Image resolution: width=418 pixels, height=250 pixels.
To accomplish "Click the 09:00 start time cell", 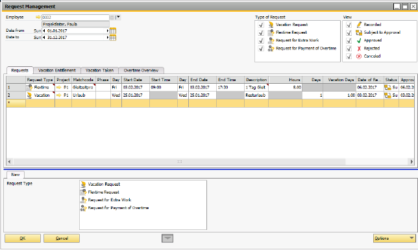I will (164, 88).
